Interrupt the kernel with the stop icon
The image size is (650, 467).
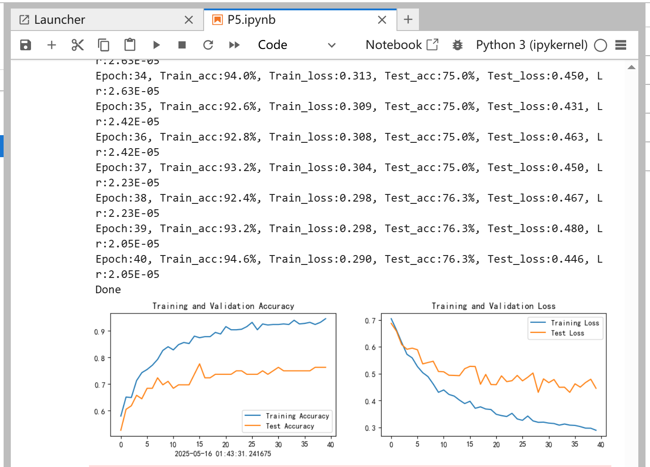tap(182, 45)
